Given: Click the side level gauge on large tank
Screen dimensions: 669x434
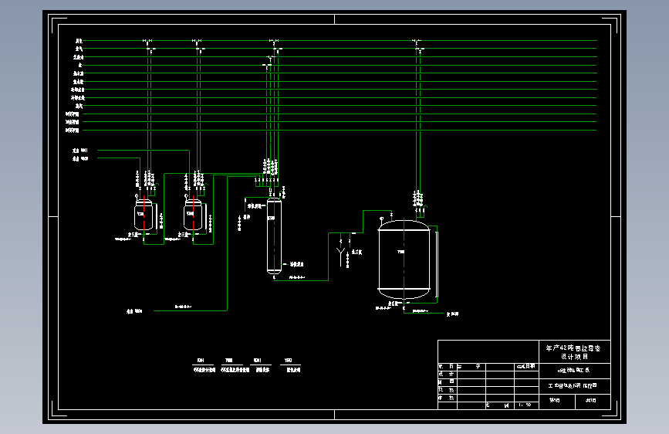Looking at the screenshot, I should click(x=437, y=263).
